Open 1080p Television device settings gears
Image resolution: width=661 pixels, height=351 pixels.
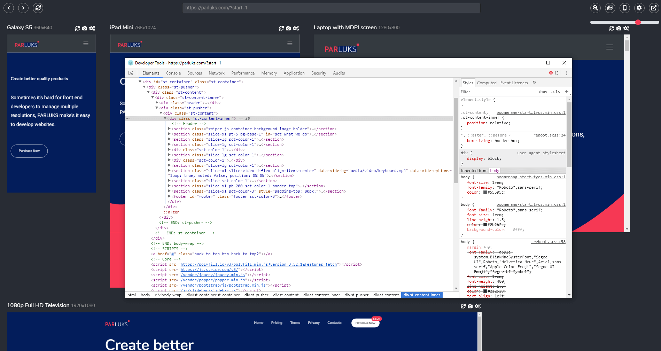tap(477, 306)
